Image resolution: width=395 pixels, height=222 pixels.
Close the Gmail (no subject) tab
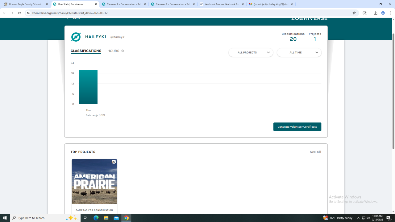click(x=292, y=4)
